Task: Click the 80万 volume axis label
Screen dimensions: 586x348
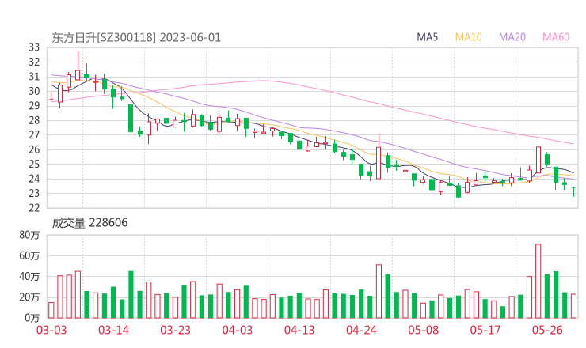Action: pos(29,235)
